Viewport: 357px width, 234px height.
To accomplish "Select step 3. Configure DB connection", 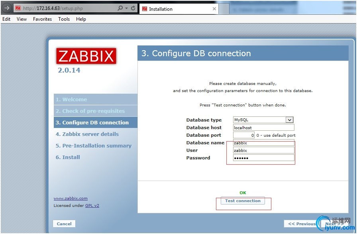I will (x=95, y=123).
